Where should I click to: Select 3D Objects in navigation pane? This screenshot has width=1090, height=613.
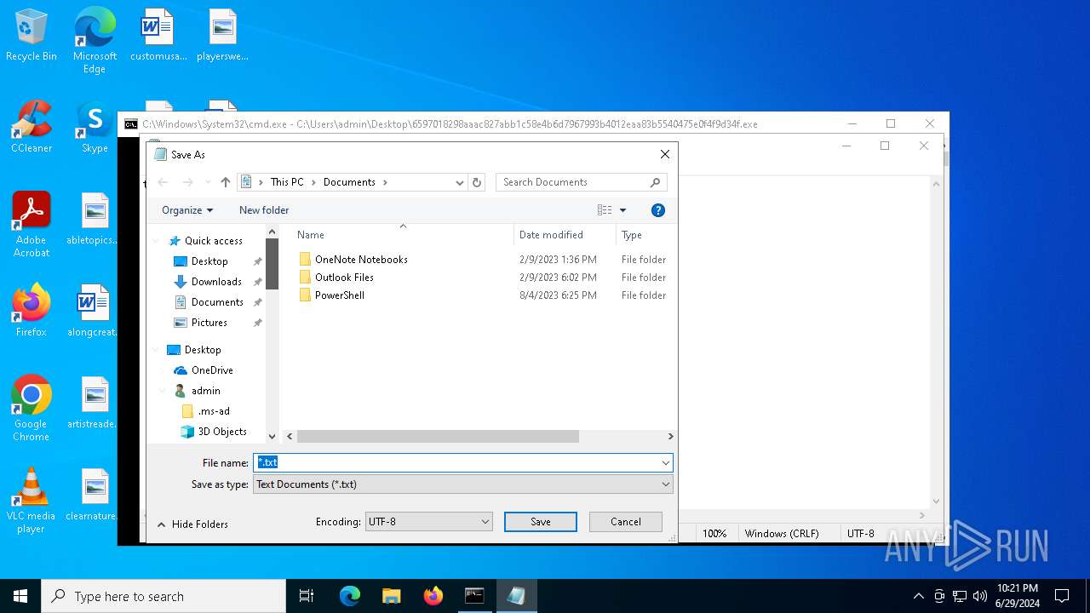click(x=221, y=432)
